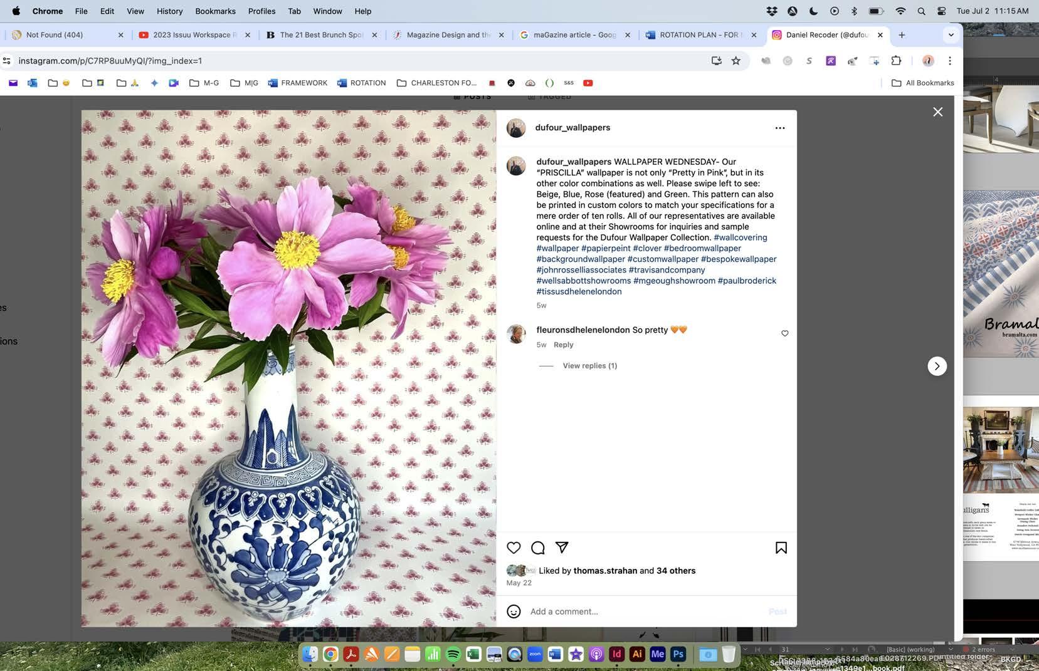Screen dimensions: 1039x671
Task: Share the post via paper plane icon
Action: (562, 547)
